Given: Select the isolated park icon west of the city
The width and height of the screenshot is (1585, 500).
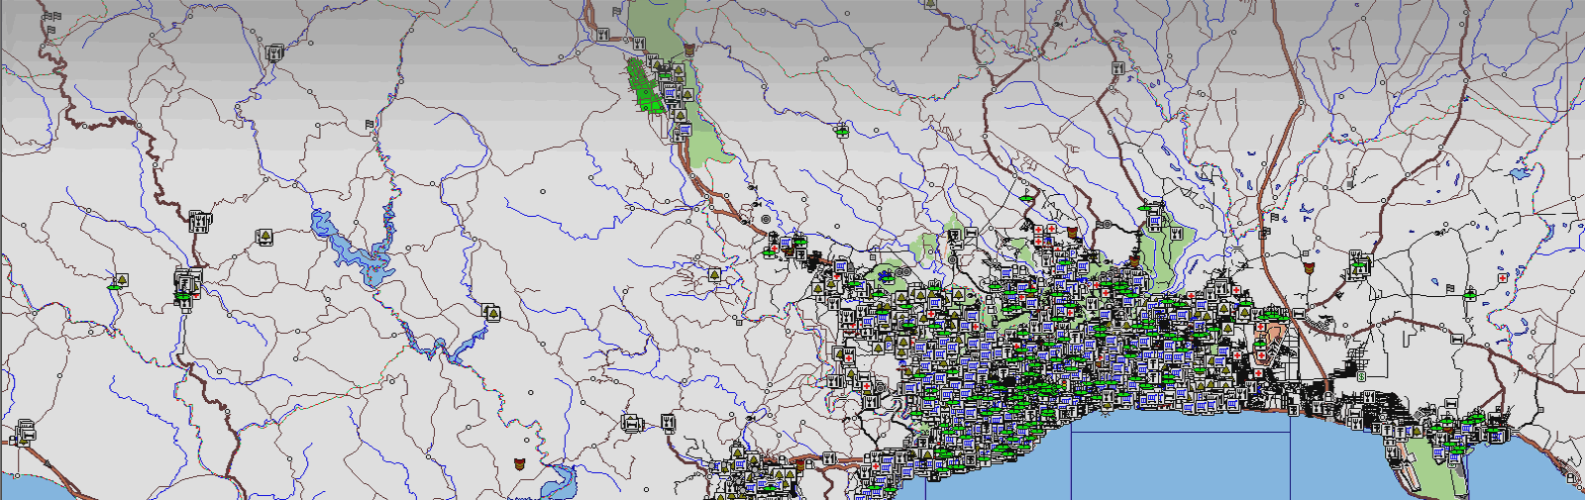Looking at the screenshot, I should click(x=714, y=274).
